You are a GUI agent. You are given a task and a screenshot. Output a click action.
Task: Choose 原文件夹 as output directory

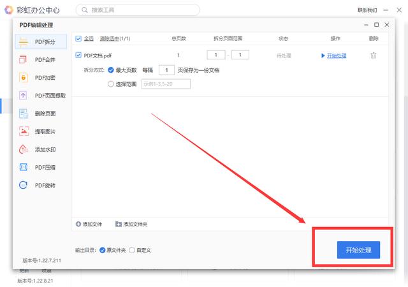103,250
